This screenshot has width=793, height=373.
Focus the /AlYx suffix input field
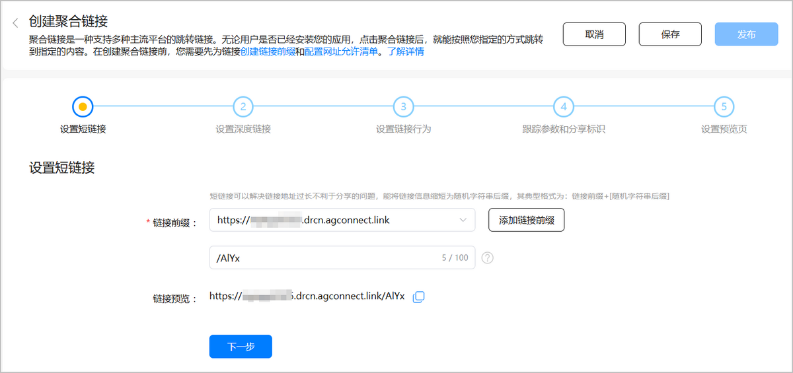tap(324, 258)
